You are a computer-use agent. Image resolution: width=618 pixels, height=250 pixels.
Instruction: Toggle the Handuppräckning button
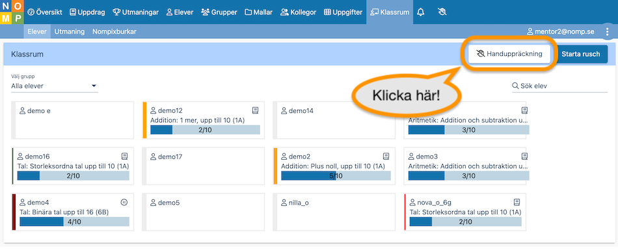coord(509,54)
